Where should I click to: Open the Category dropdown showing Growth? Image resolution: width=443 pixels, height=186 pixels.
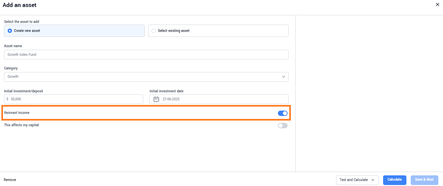146,77
